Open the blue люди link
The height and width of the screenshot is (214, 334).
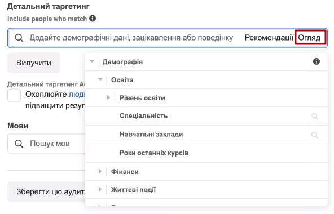point(77,94)
